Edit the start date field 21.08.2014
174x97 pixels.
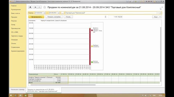[39, 13]
